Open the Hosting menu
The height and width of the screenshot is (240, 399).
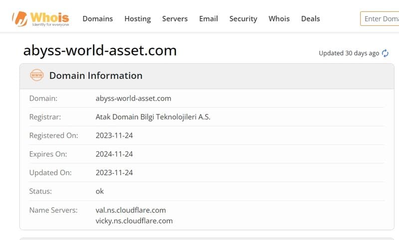coord(138,19)
